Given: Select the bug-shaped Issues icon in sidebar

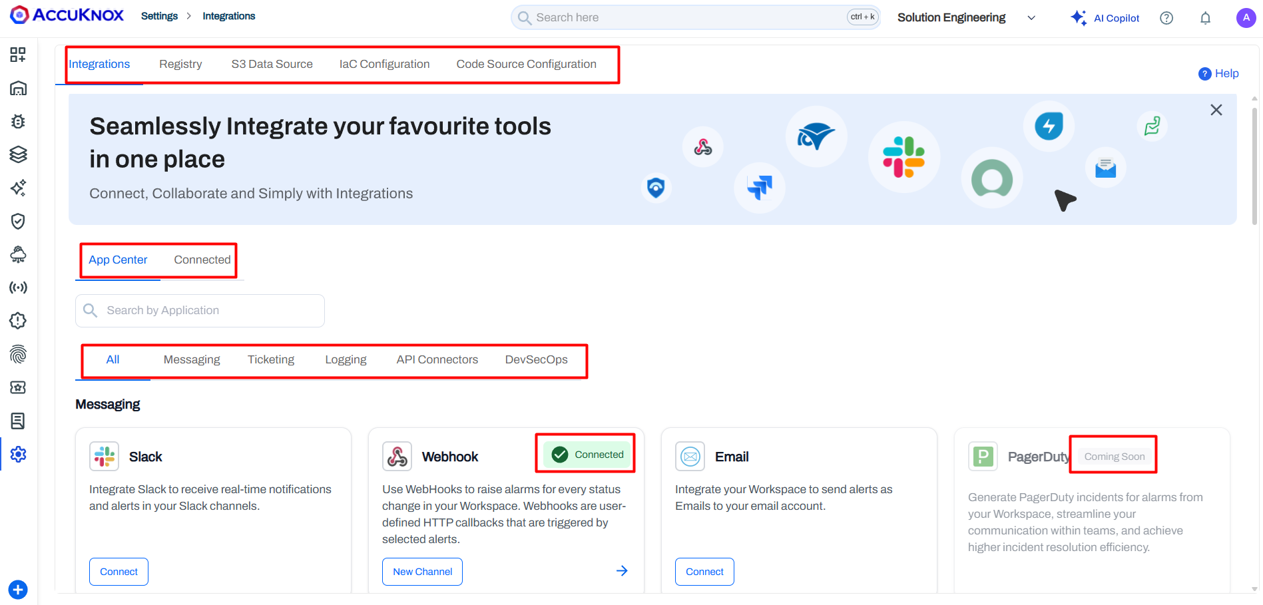Looking at the screenshot, I should coord(18,121).
